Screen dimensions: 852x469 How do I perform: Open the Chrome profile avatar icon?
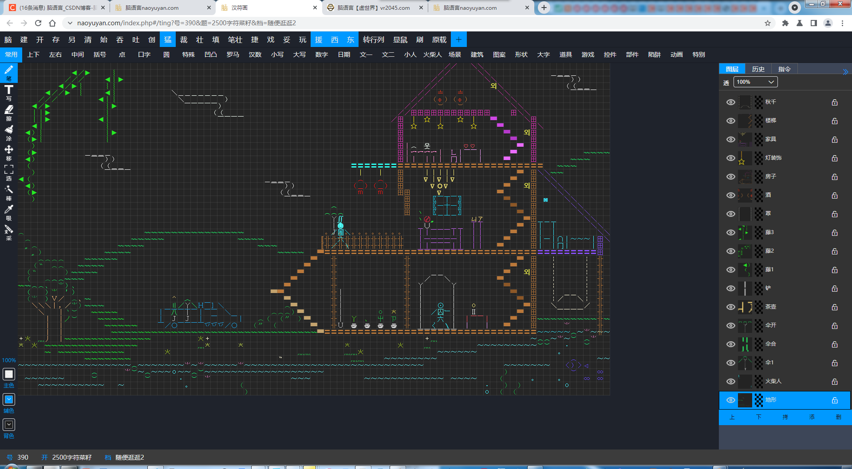(828, 23)
